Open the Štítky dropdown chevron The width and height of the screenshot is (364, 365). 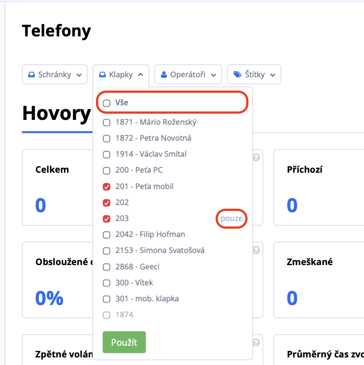tap(272, 75)
